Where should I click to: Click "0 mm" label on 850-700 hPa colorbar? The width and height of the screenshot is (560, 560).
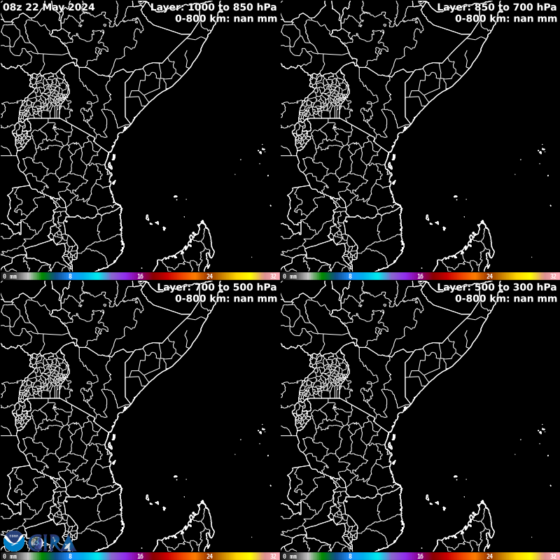[290, 276]
